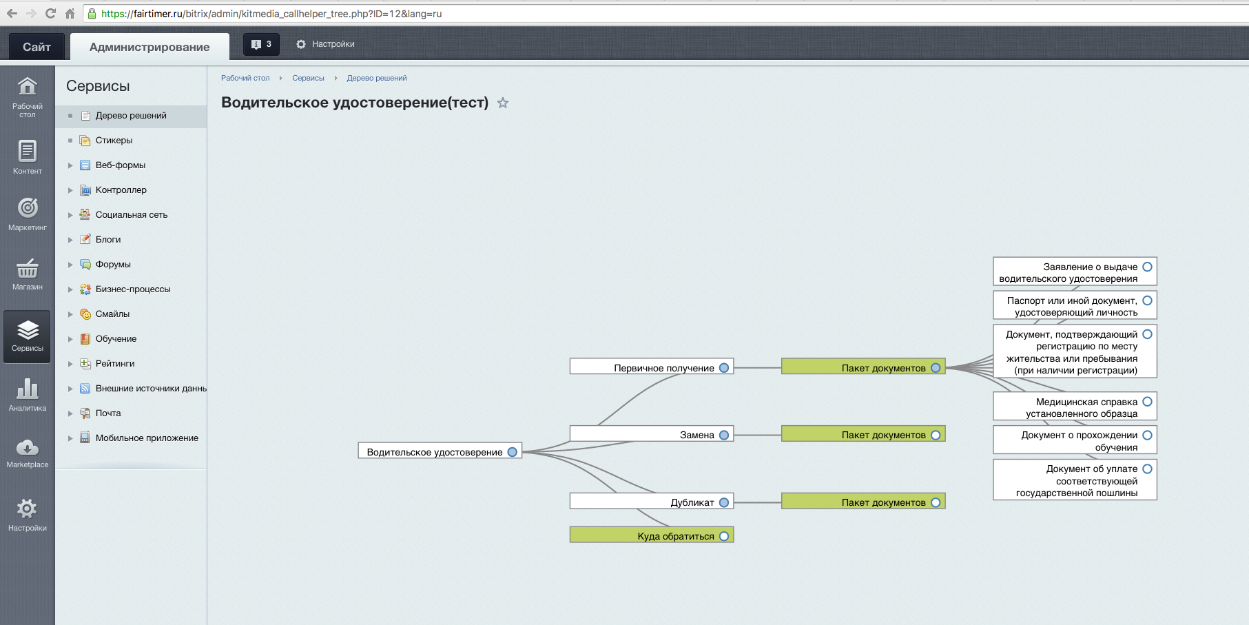Click Настройки in the top bar

326,44
